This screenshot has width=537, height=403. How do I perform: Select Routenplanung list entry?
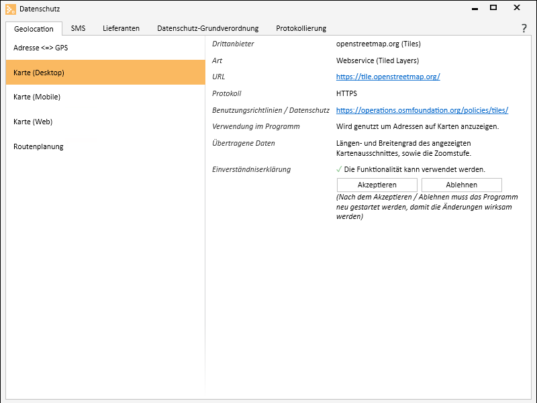105,146
